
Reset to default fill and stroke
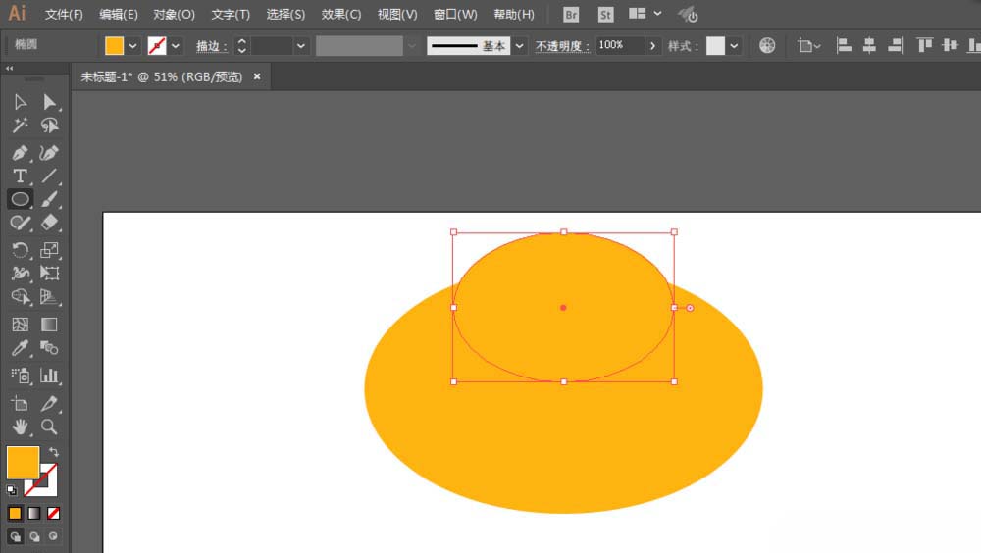pos(12,490)
